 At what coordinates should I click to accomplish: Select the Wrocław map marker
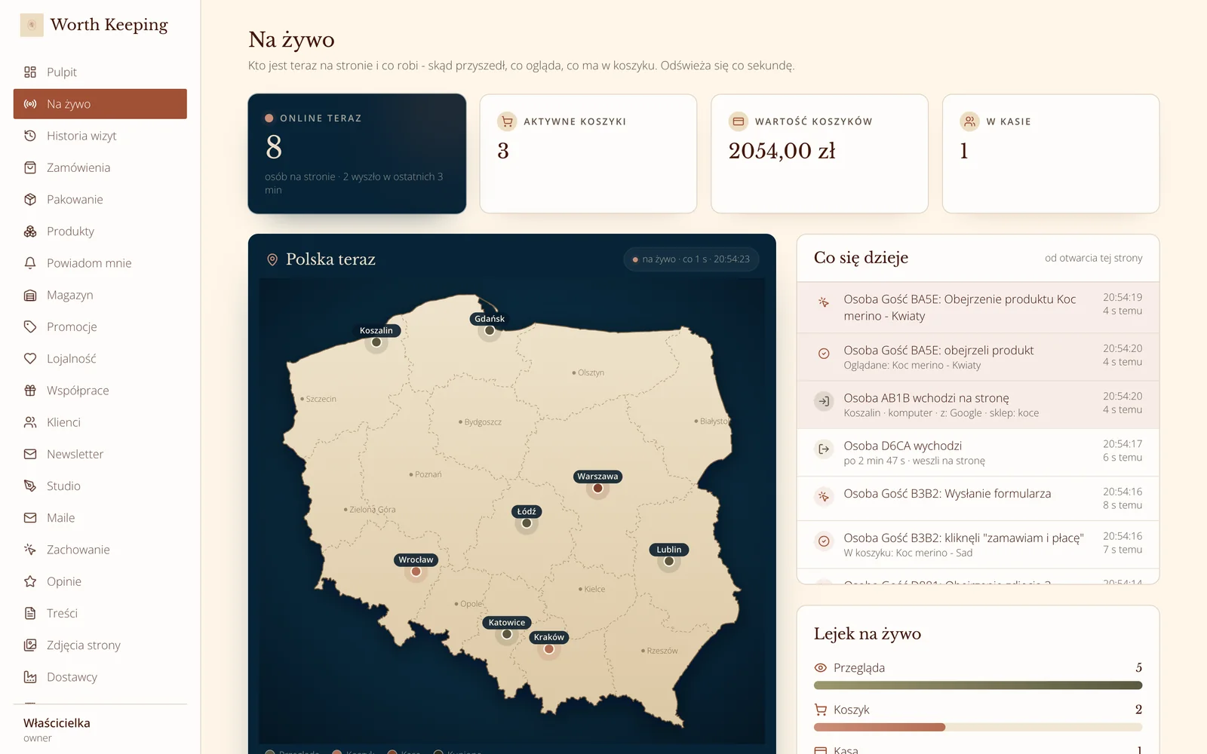point(416,572)
